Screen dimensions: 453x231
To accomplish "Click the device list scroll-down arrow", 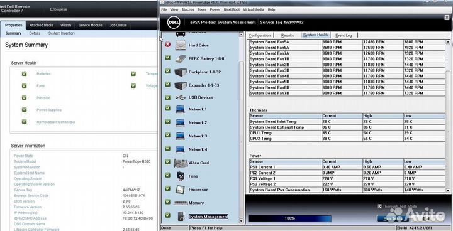I will (x=242, y=221).
